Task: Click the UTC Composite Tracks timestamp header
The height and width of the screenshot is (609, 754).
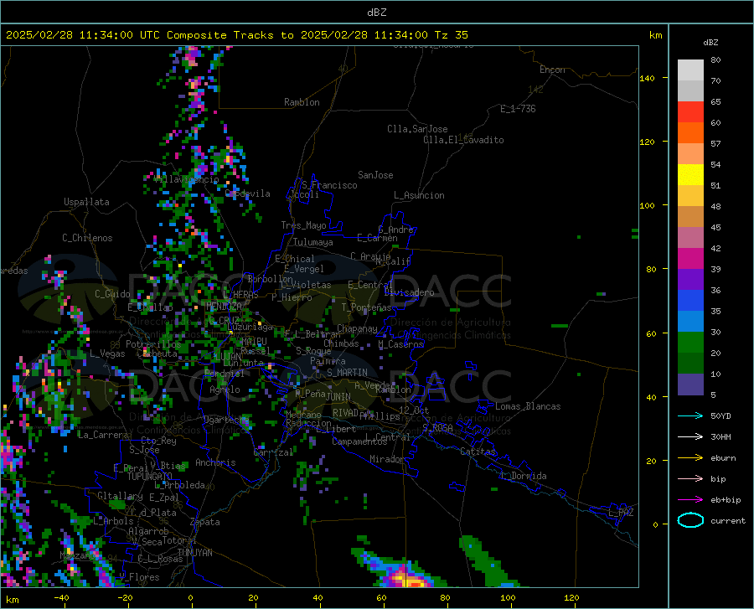Action: 236,35
